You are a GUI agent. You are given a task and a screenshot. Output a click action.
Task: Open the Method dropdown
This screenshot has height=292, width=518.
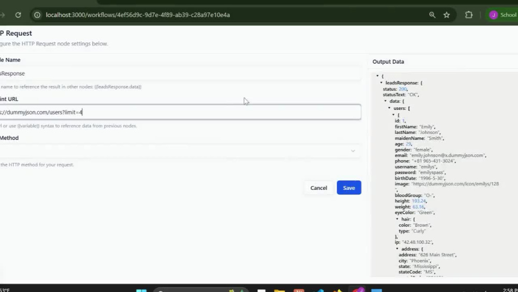pyautogui.click(x=180, y=151)
